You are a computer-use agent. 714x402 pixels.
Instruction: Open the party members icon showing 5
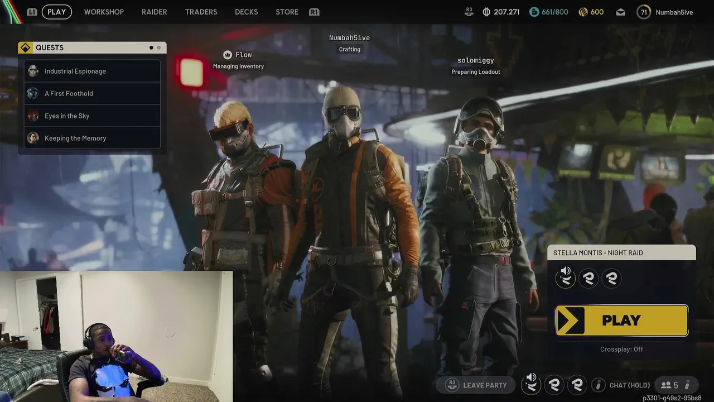coord(666,385)
